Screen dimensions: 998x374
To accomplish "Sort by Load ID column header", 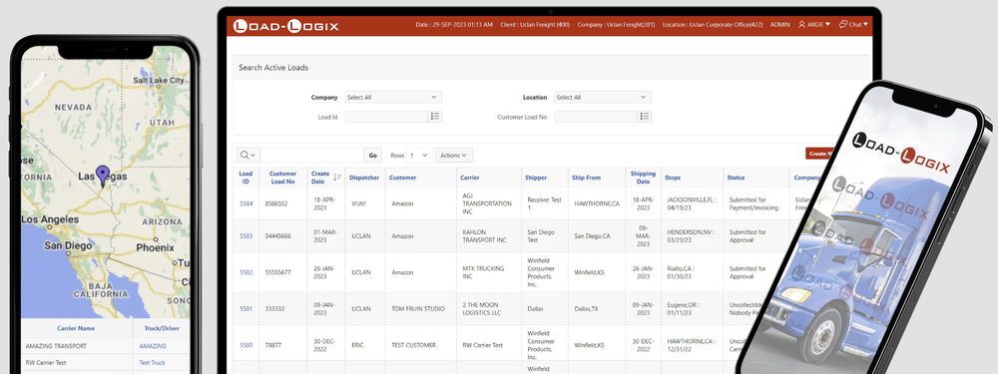I will pyautogui.click(x=246, y=178).
